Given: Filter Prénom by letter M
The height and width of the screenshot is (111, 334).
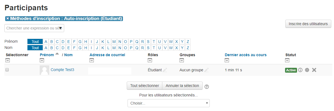Looking at the screenshot, I should 114,42.
